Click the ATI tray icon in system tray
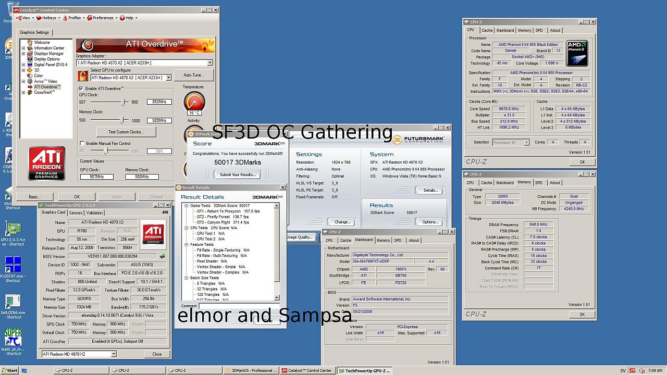 (632, 370)
